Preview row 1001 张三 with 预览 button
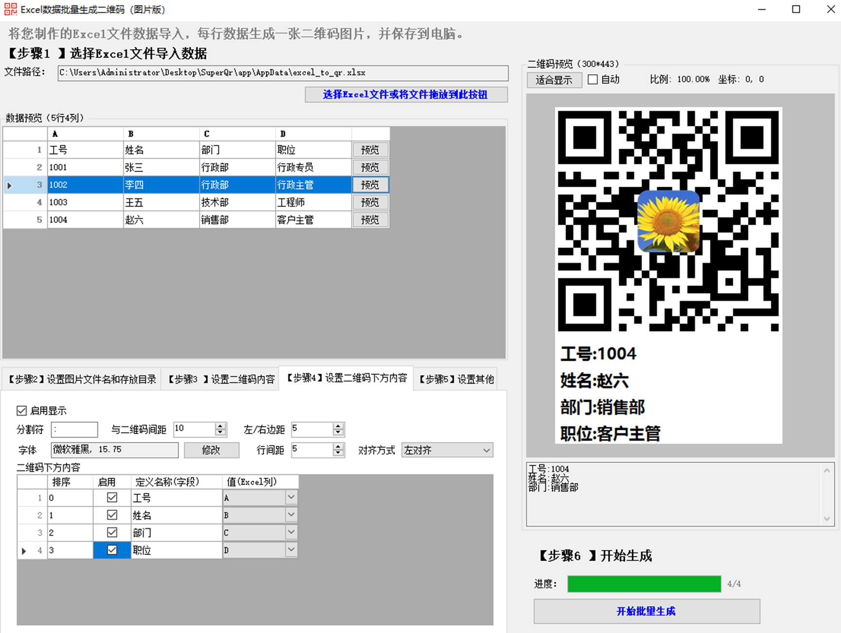 [x=370, y=167]
